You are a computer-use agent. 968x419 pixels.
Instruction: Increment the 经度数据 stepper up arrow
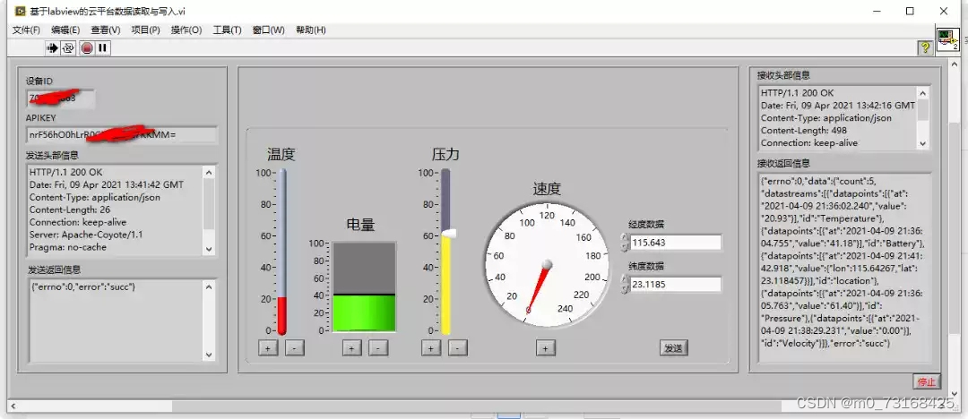coord(625,238)
